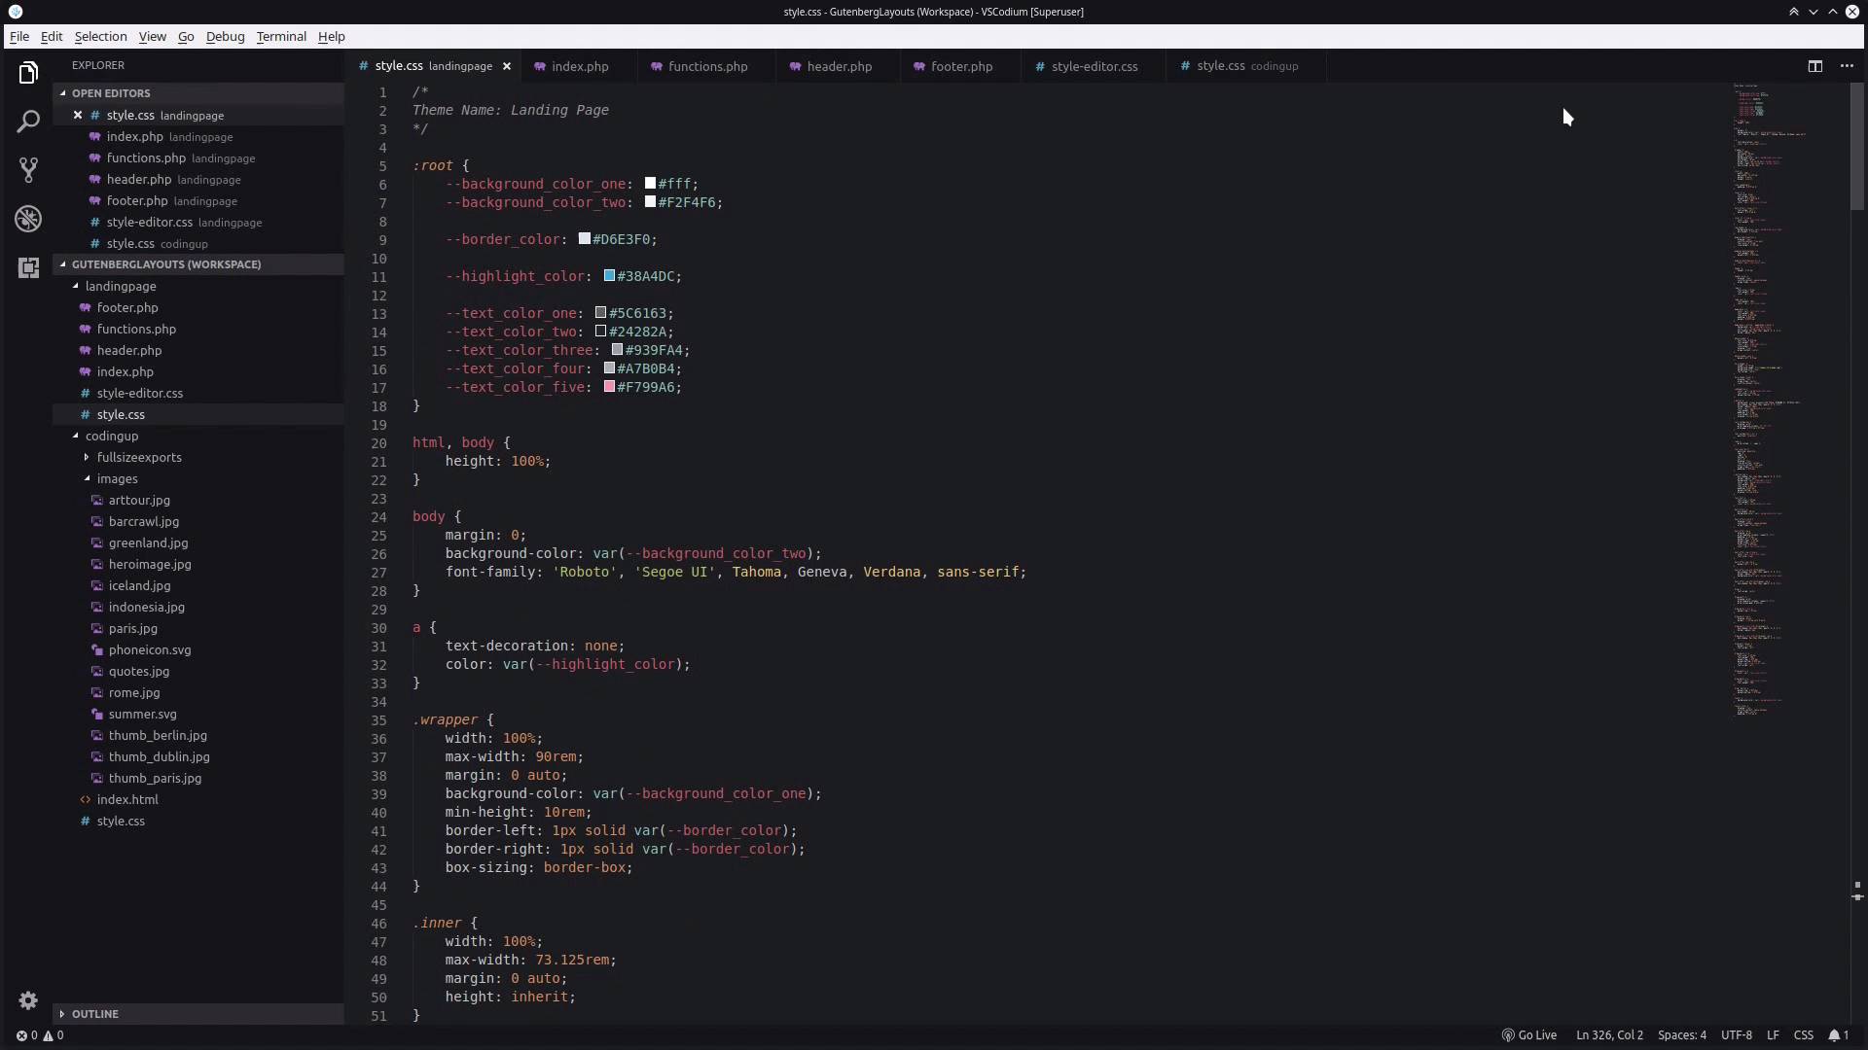This screenshot has width=1868, height=1050.
Task: Change the Spaces: 4 indentation setting
Action: [x=1681, y=1035]
